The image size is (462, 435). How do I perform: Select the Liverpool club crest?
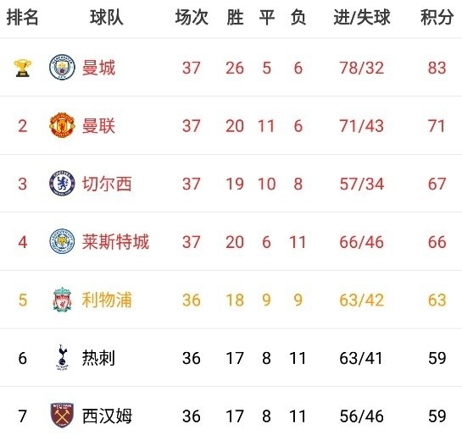(x=62, y=300)
